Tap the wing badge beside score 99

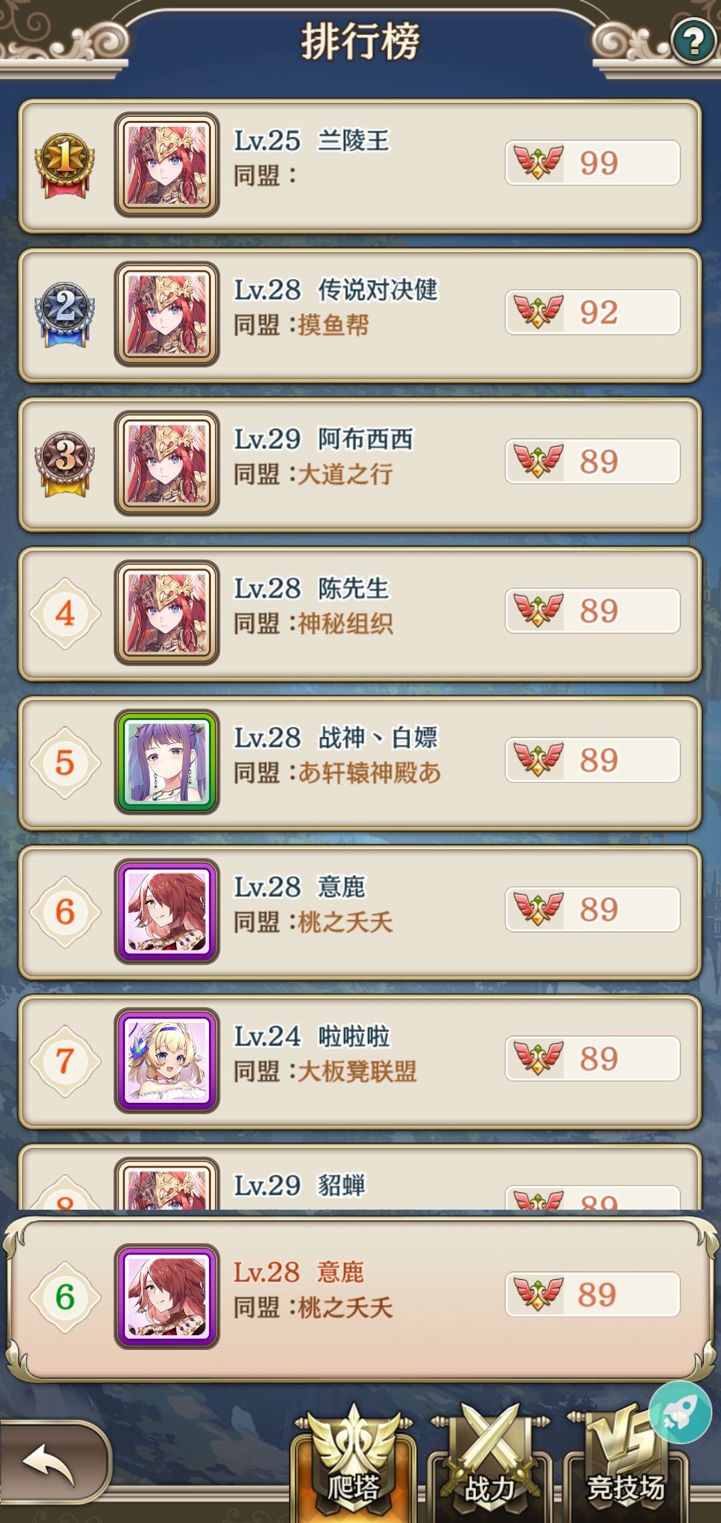[538, 162]
